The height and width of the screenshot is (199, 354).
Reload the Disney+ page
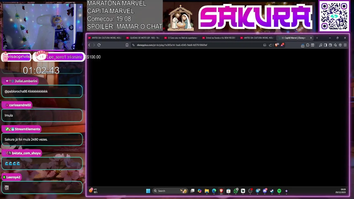(x=99, y=45)
